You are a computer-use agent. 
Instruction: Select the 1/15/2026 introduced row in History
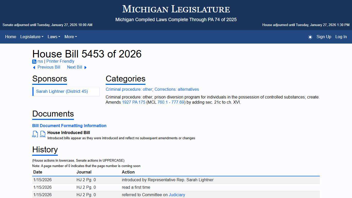pos(167,180)
